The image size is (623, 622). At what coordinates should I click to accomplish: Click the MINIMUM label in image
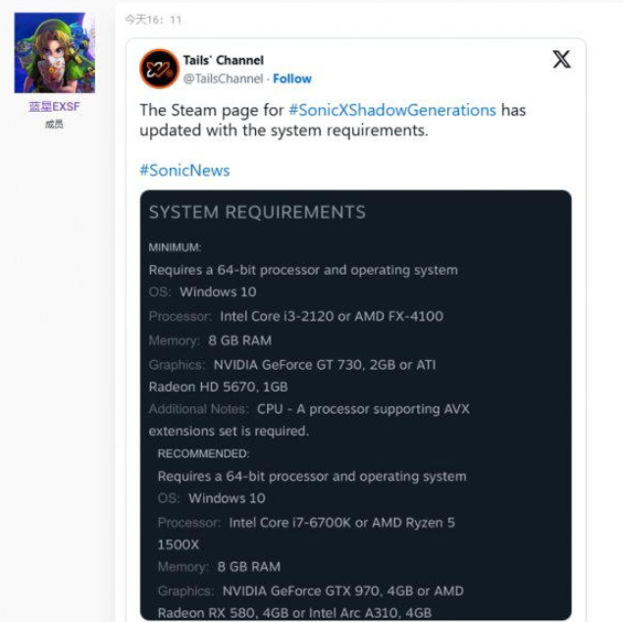(175, 247)
